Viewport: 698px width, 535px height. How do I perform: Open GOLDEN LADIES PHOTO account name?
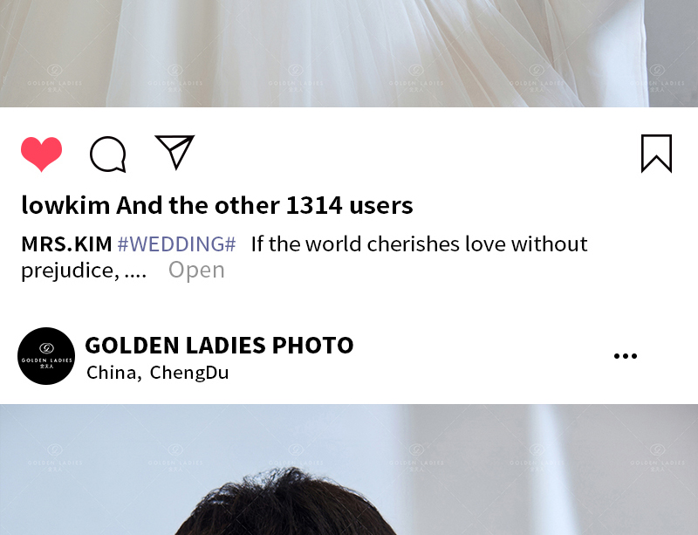[219, 345]
